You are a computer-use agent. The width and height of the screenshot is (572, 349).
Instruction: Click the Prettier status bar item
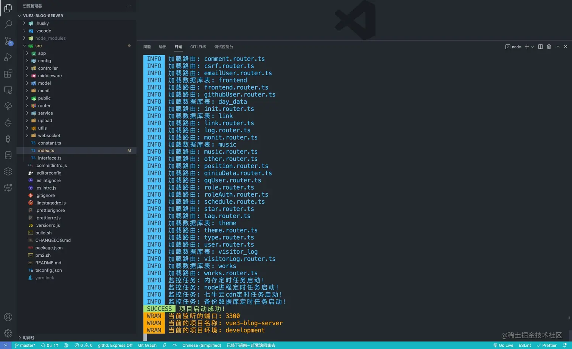547,345
